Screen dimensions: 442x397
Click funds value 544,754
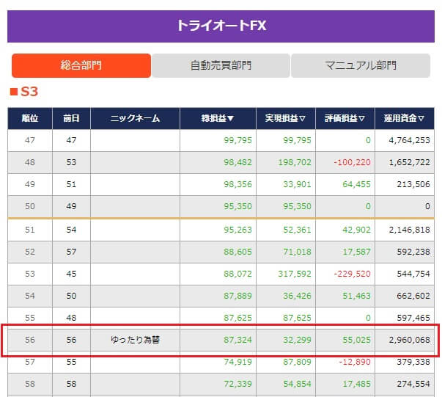[413, 274]
